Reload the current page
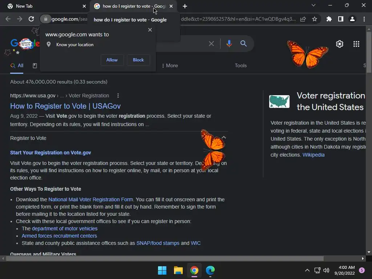This screenshot has width=372, height=279. click(31, 19)
